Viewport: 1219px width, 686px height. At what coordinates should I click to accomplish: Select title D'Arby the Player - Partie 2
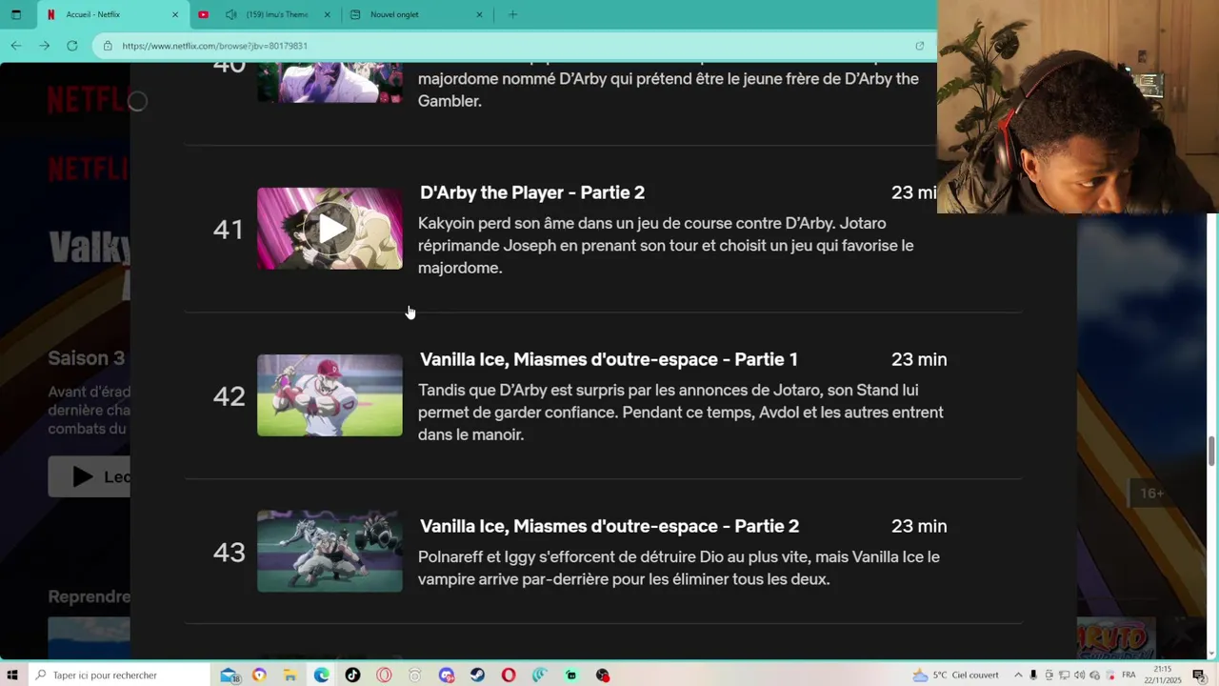pyautogui.click(x=532, y=192)
